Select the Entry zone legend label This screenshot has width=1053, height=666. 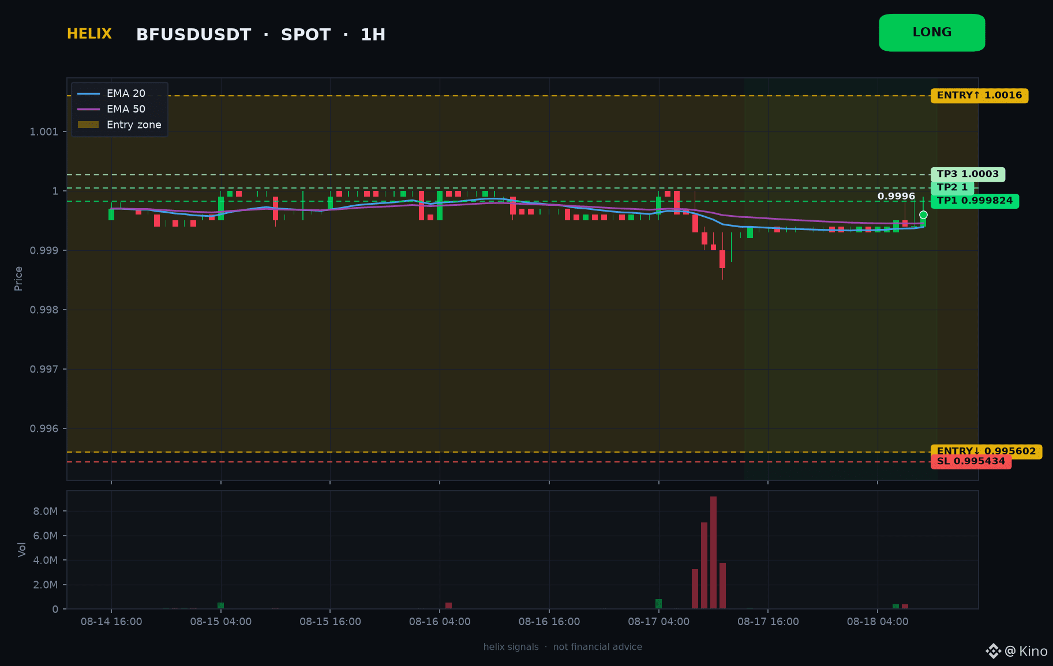(134, 125)
